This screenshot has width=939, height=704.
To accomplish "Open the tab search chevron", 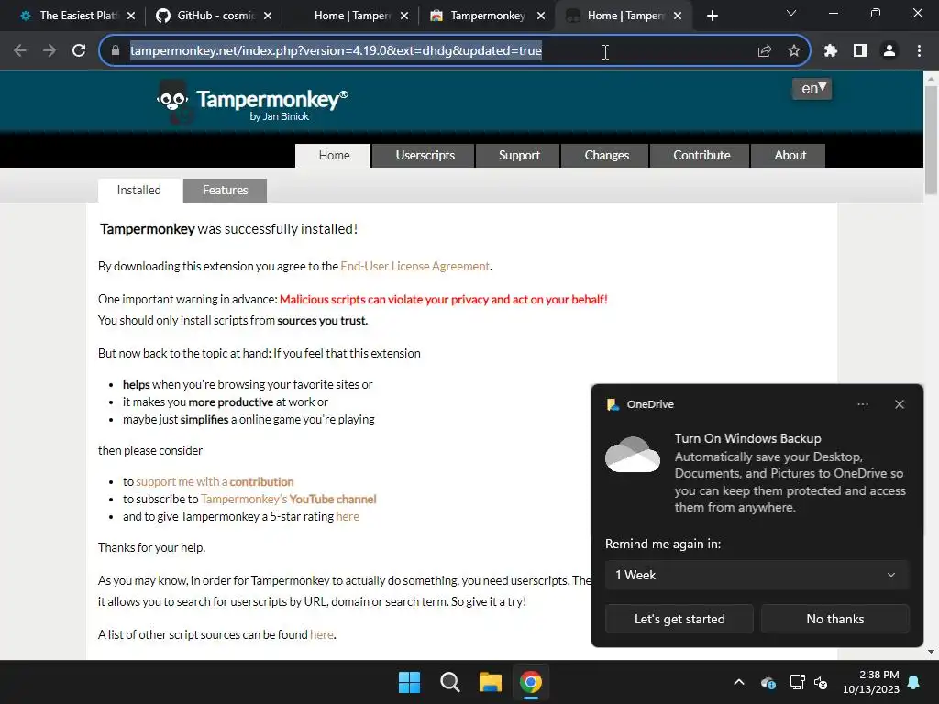I will point(791,13).
